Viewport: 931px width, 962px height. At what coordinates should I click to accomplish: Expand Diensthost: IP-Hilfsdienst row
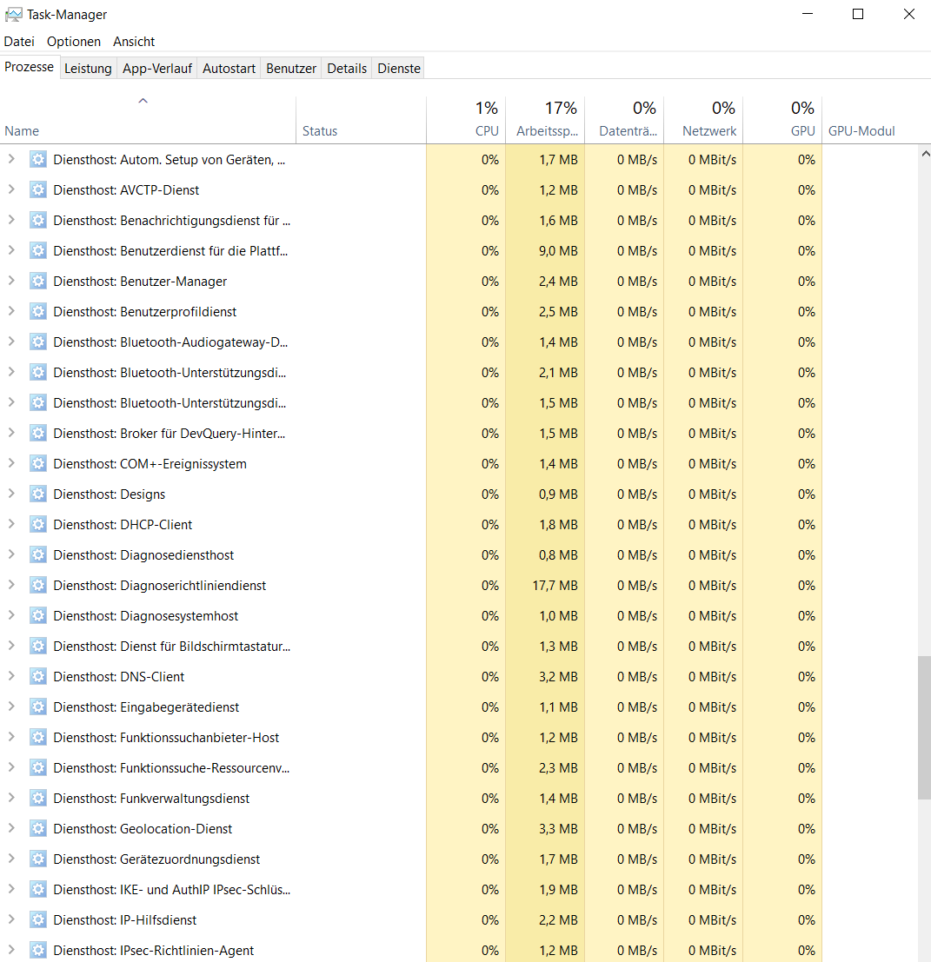pos(11,919)
